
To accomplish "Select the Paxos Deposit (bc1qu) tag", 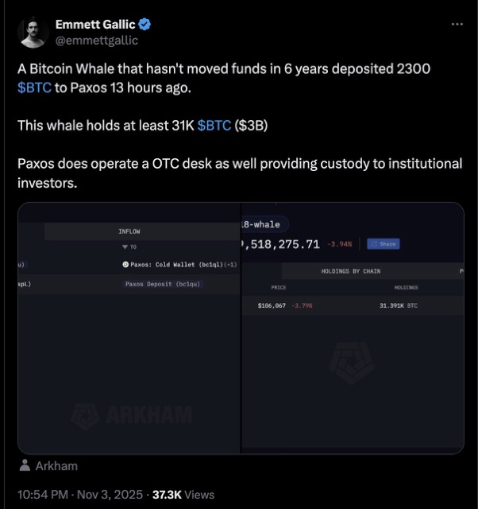I will [x=163, y=284].
